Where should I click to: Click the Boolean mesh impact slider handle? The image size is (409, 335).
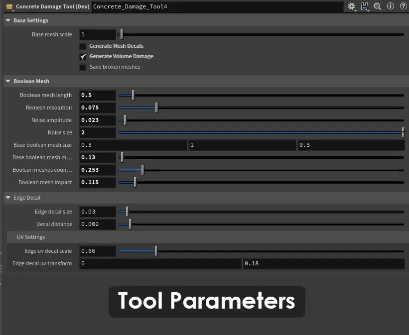click(136, 182)
